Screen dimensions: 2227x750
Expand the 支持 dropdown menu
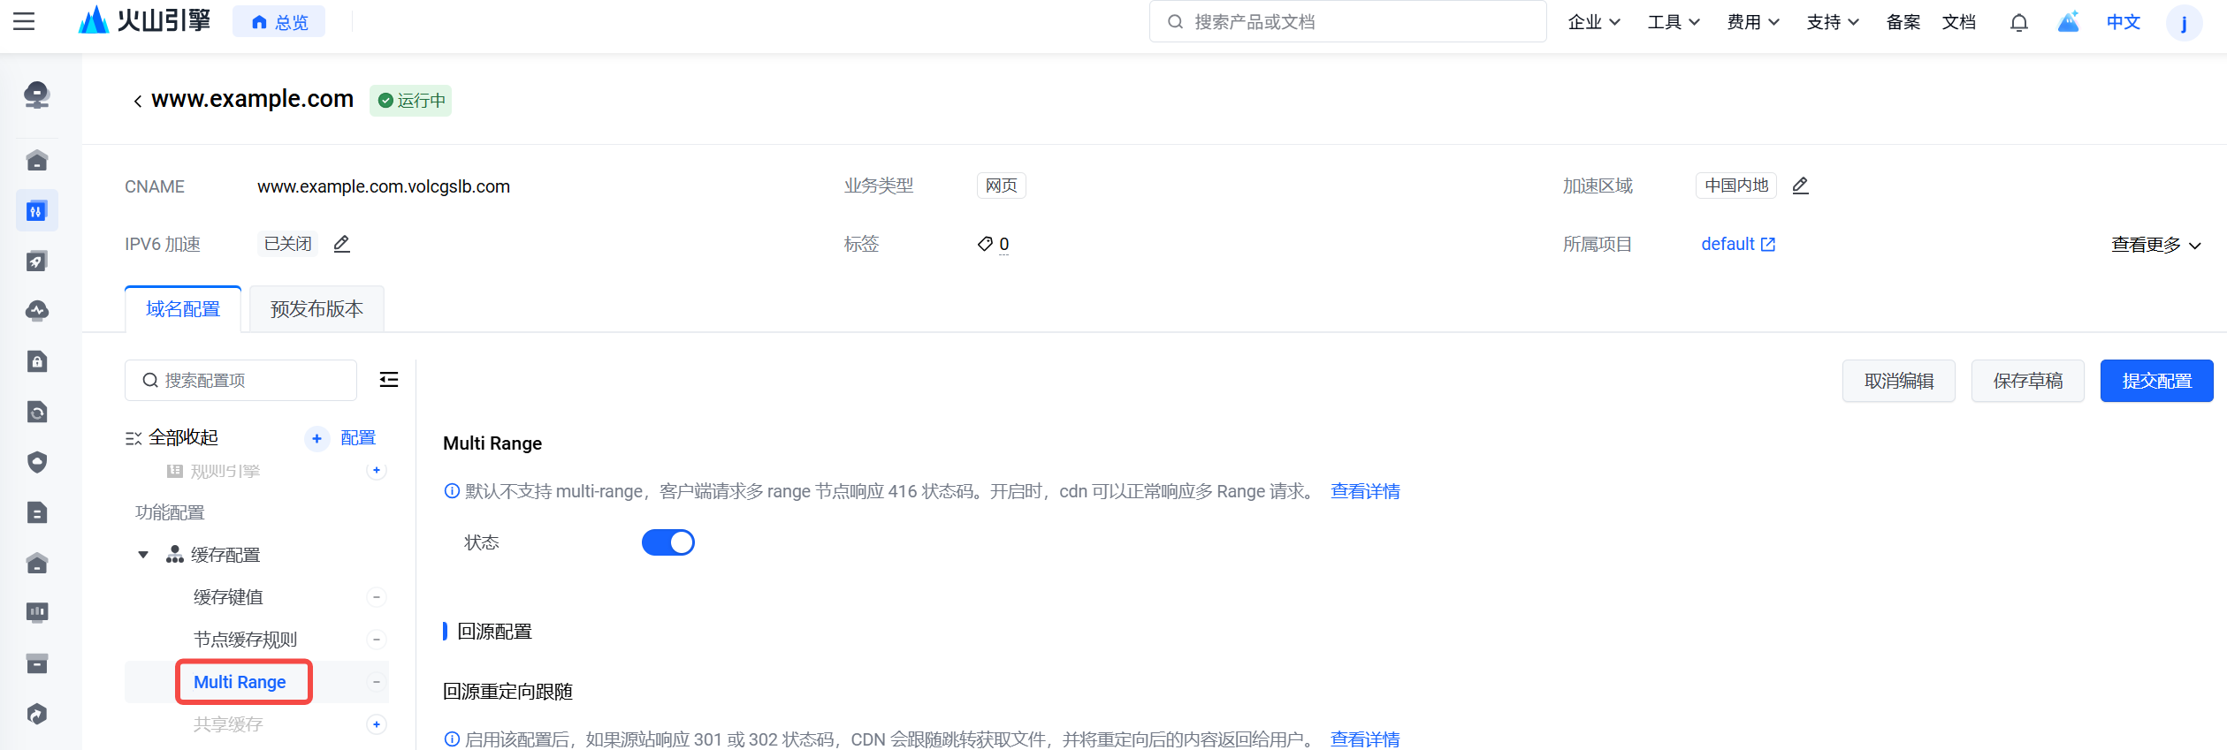tap(1832, 22)
